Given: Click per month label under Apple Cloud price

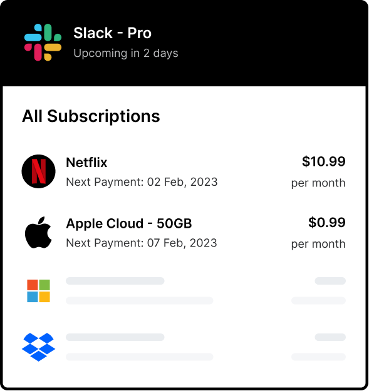Looking at the screenshot, I should [x=318, y=244].
